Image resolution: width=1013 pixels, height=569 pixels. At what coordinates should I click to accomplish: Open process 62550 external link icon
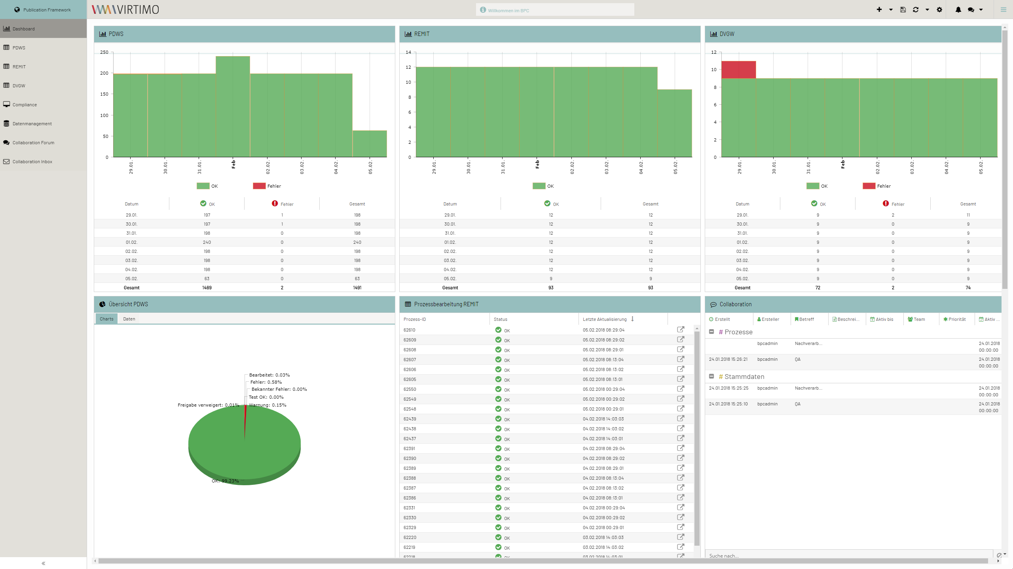pyautogui.click(x=681, y=389)
